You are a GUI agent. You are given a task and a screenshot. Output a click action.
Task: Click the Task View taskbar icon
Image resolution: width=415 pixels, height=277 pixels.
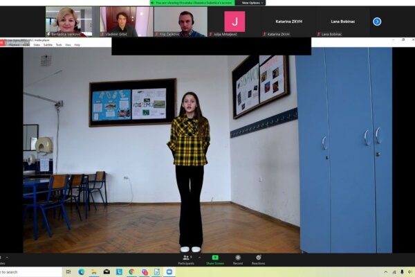tap(68, 272)
